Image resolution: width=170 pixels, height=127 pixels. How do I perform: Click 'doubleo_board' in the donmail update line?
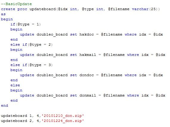click(x=52, y=96)
